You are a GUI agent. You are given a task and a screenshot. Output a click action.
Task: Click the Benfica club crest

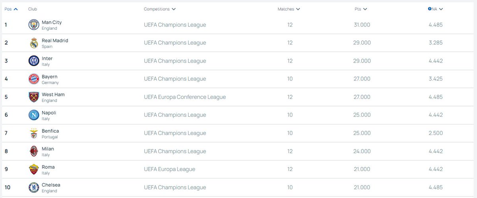pyautogui.click(x=34, y=133)
